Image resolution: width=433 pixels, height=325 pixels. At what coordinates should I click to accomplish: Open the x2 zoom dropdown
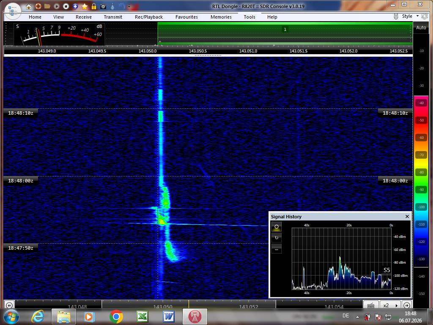coord(389,306)
